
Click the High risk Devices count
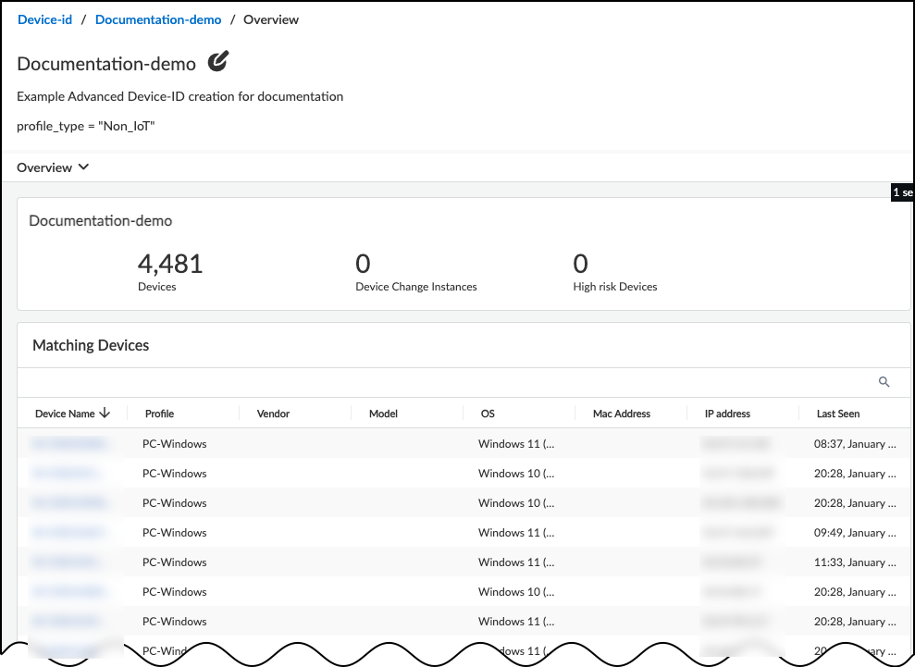pos(580,265)
